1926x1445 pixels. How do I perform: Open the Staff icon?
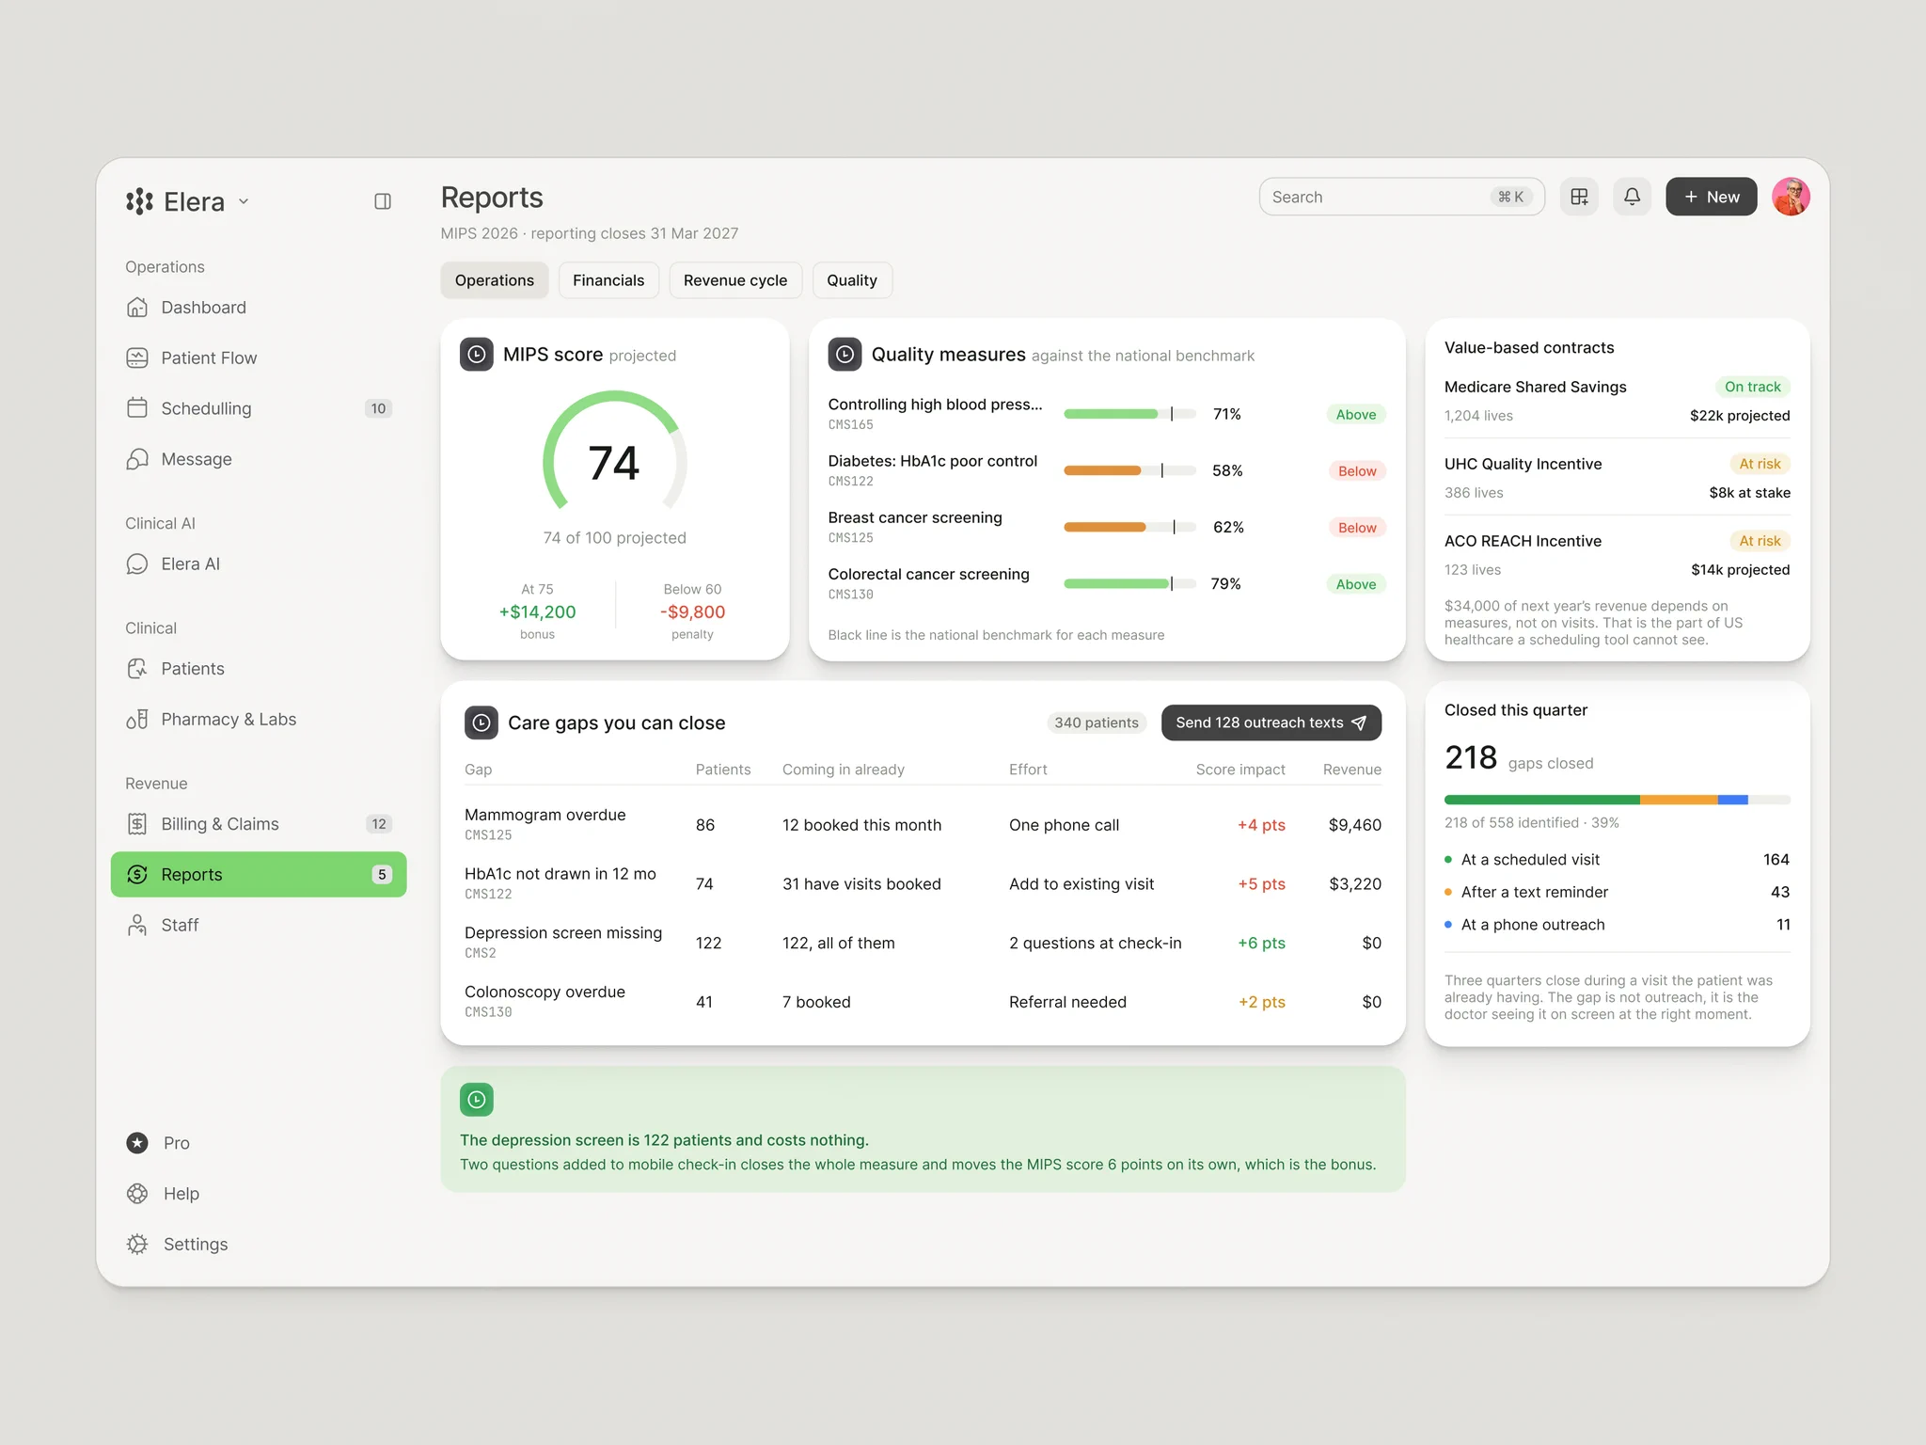coord(137,926)
